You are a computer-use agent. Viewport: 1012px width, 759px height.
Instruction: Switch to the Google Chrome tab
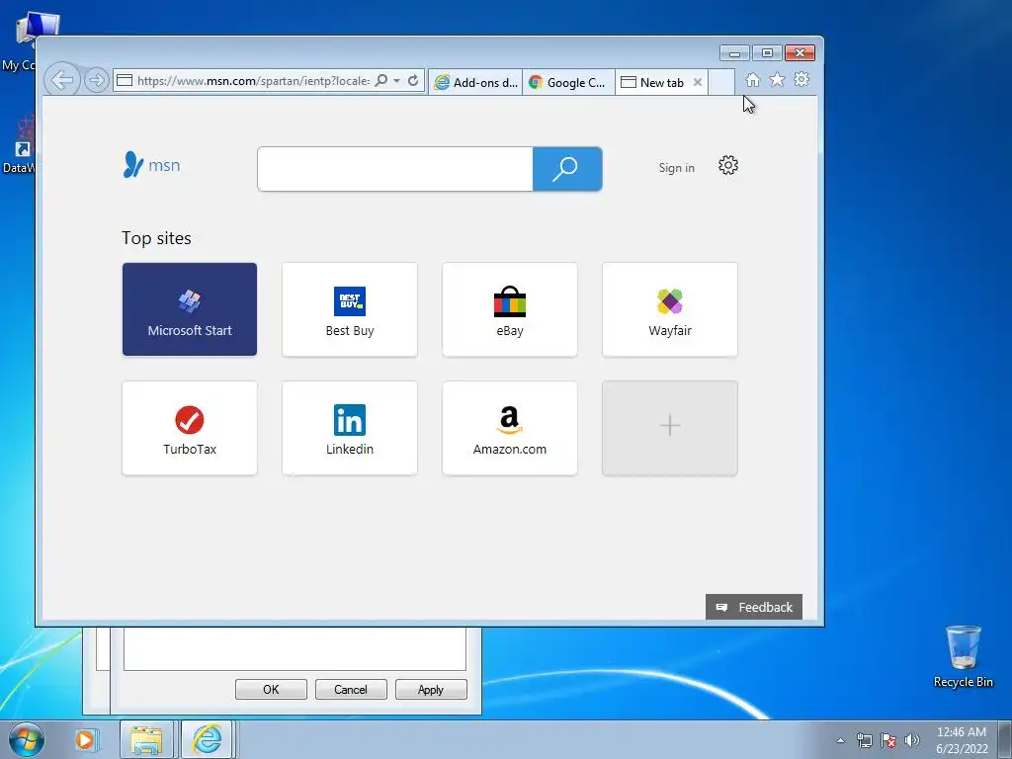[x=568, y=82]
